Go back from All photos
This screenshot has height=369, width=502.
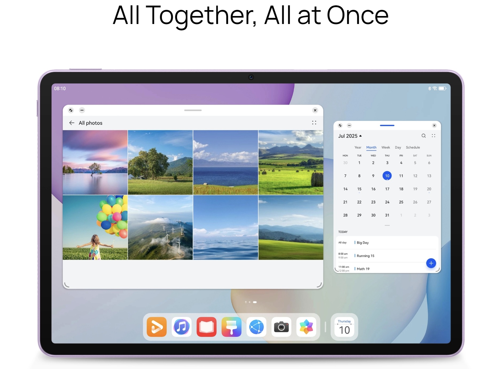click(x=72, y=123)
